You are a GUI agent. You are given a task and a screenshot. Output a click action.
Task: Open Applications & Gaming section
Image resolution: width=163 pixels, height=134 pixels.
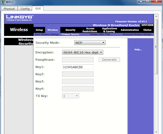[x=109, y=30]
